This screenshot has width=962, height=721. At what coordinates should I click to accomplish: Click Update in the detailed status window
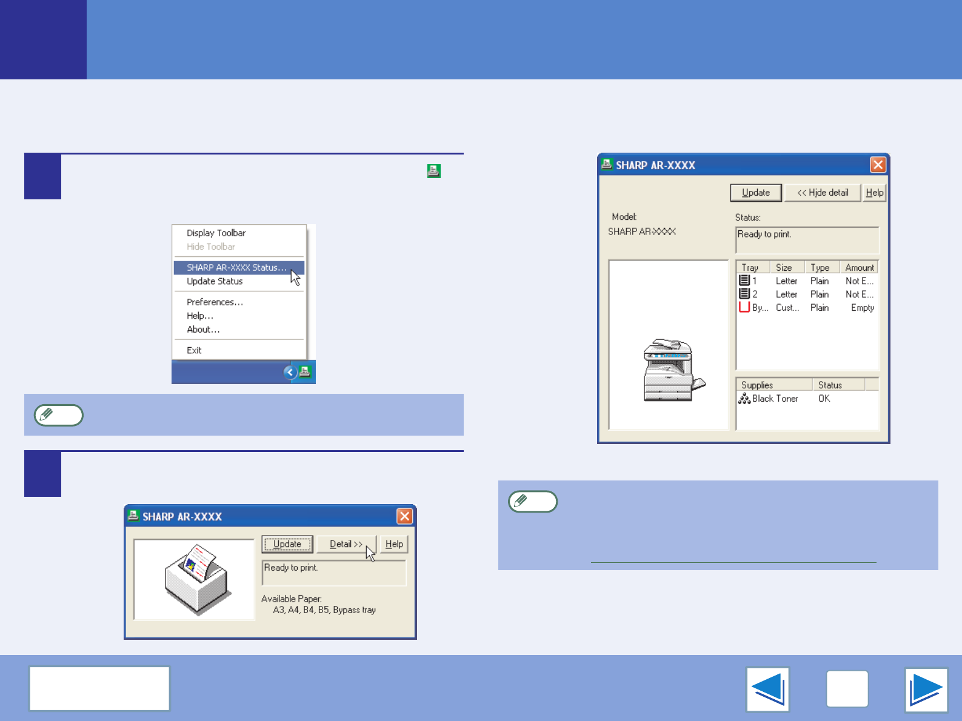(756, 193)
